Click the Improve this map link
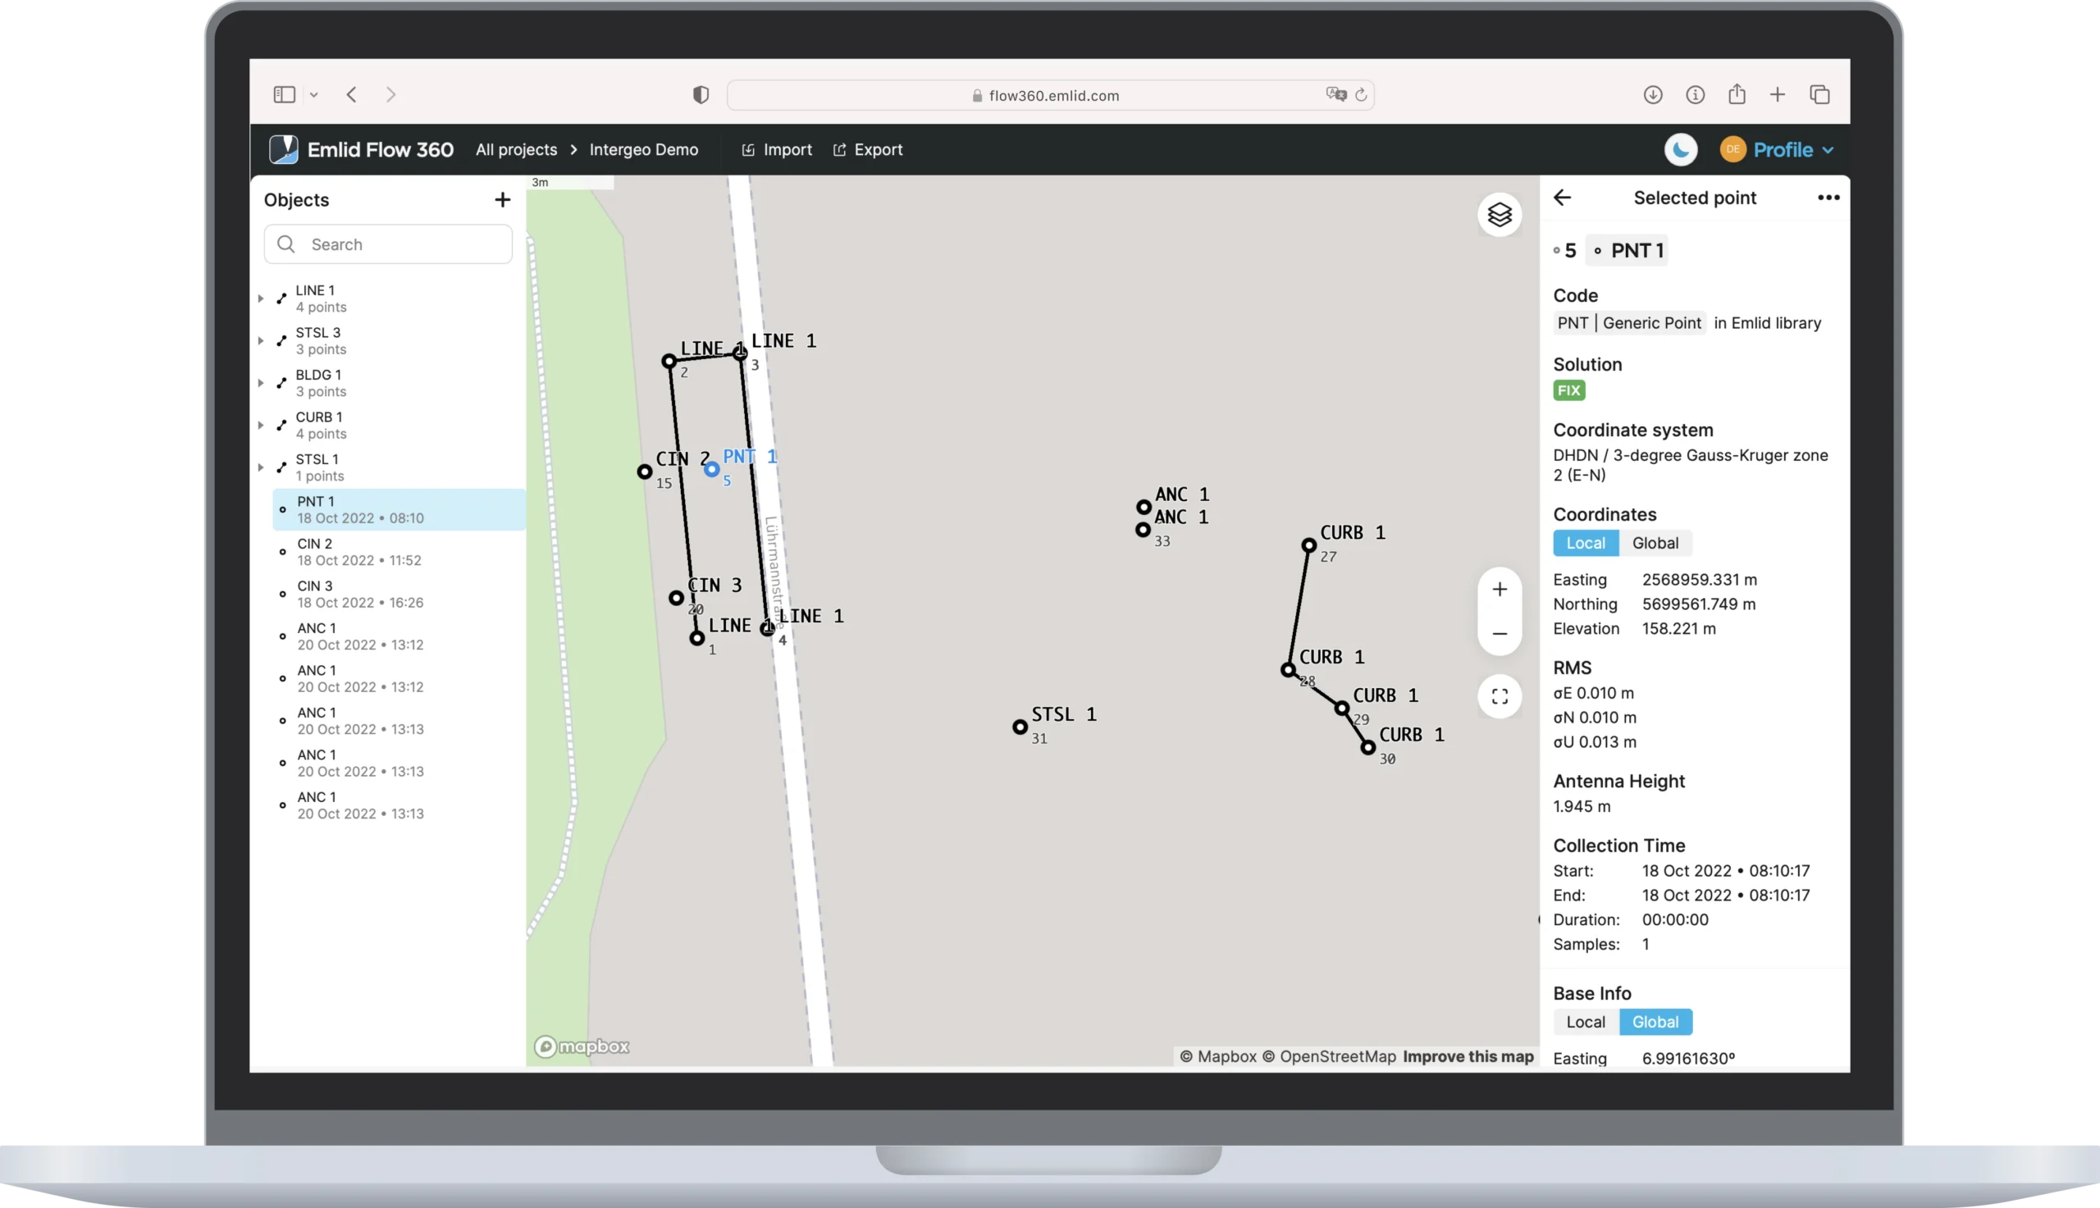This screenshot has width=2100, height=1208. pyautogui.click(x=1466, y=1056)
